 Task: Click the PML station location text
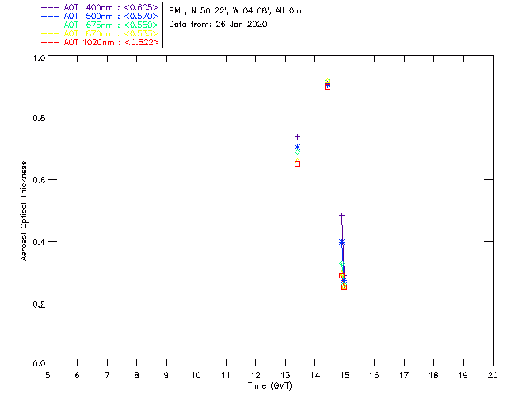point(235,11)
